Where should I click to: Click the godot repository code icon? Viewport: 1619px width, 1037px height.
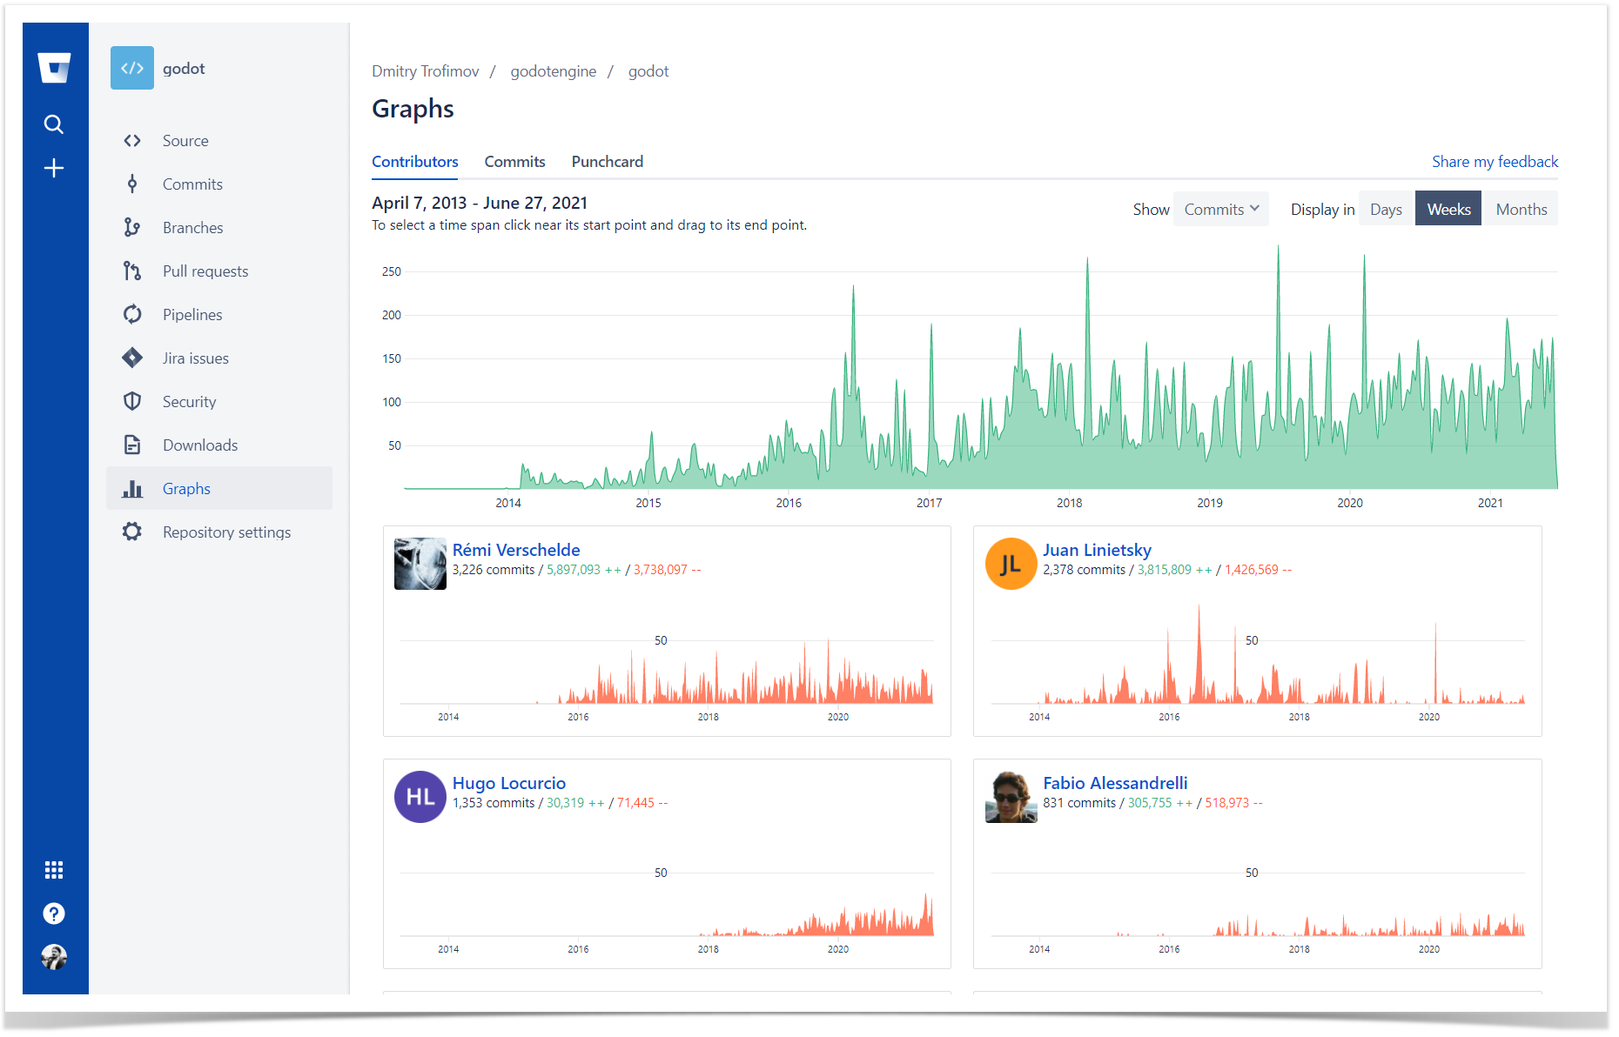tap(132, 68)
